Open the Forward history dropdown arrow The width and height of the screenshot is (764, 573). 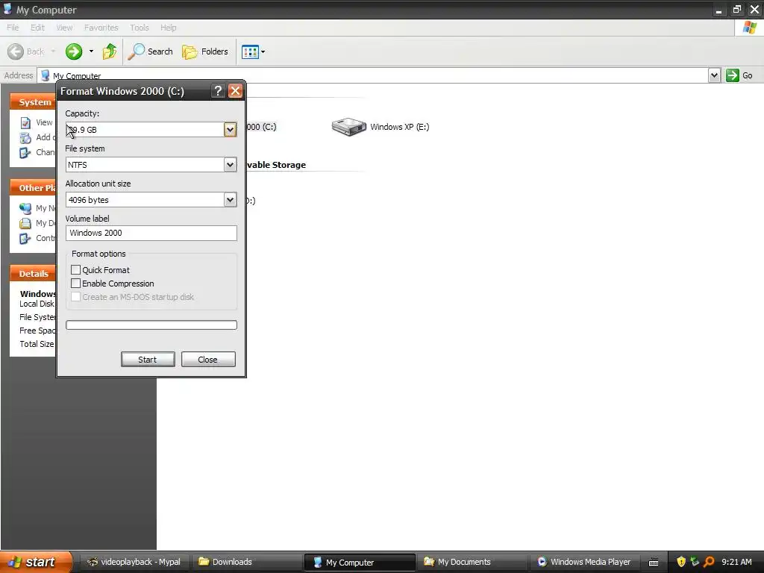click(91, 51)
